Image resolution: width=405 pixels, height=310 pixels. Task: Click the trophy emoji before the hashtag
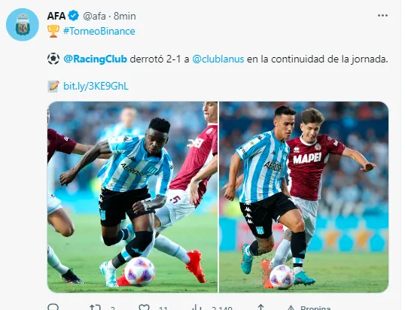53,32
